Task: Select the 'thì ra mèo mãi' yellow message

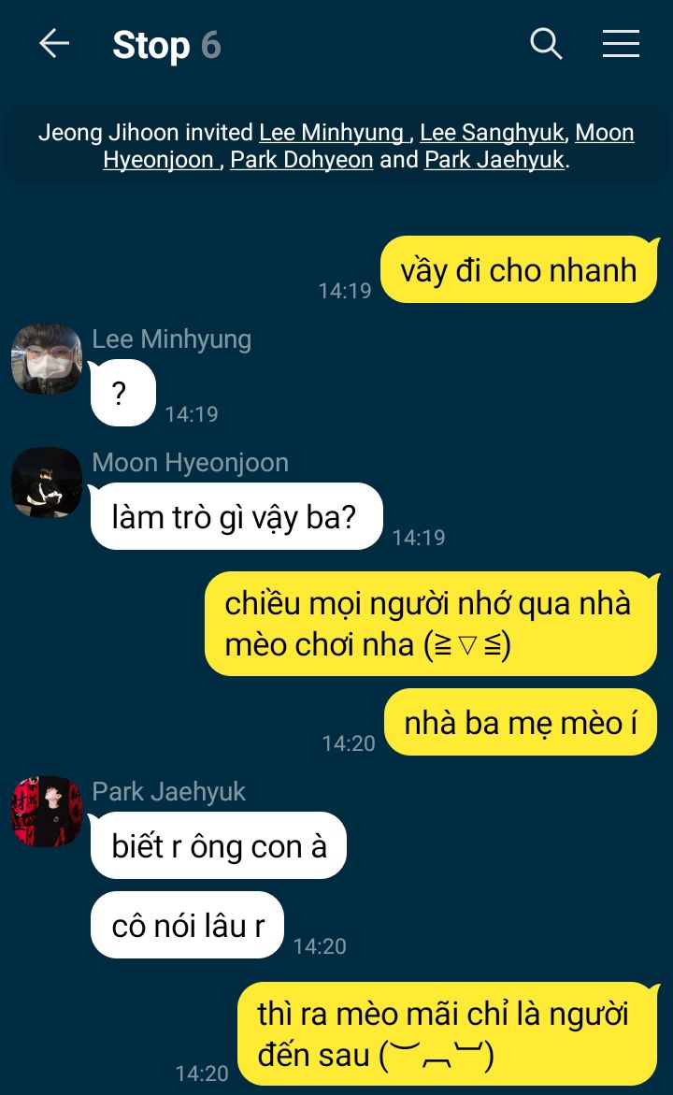Action: [448, 1033]
